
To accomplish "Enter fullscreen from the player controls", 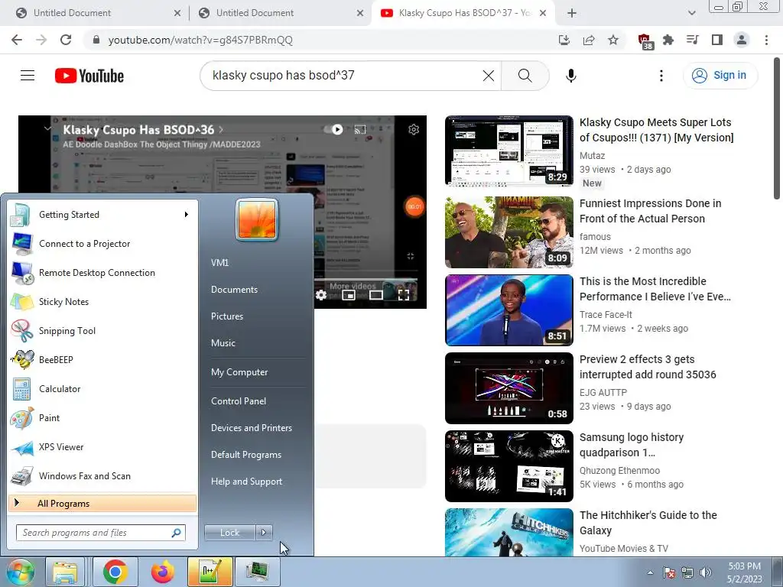I will click(x=404, y=295).
